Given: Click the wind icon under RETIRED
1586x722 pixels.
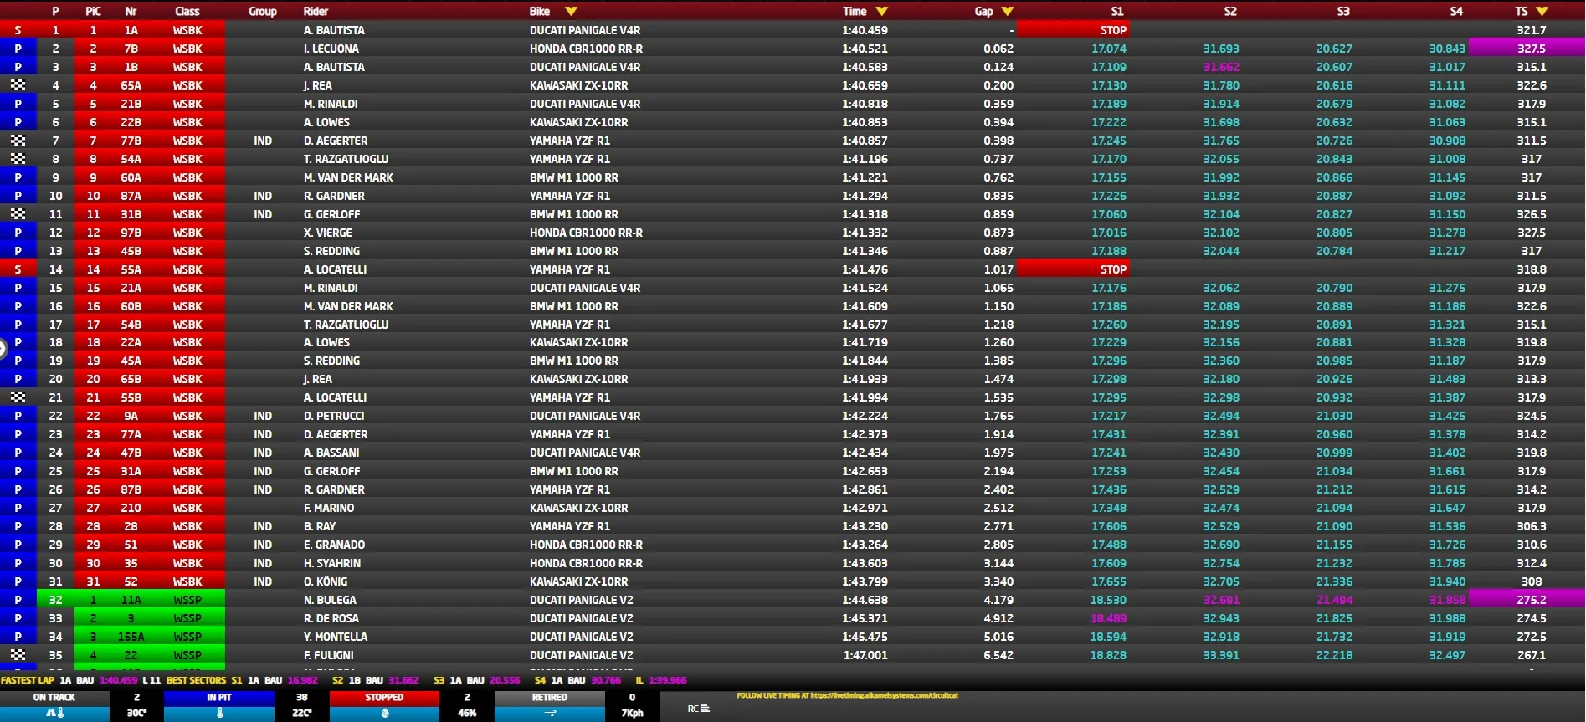Looking at the screenshot, I should coord(550,713).
